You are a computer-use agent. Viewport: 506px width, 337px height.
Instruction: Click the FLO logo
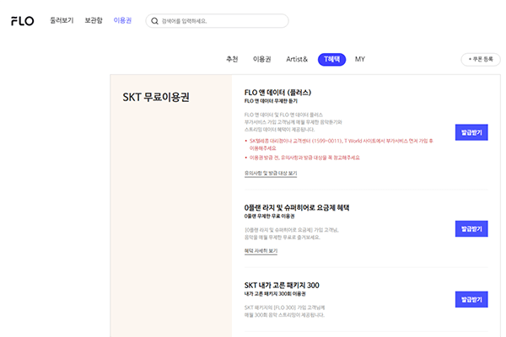(23, 20)
